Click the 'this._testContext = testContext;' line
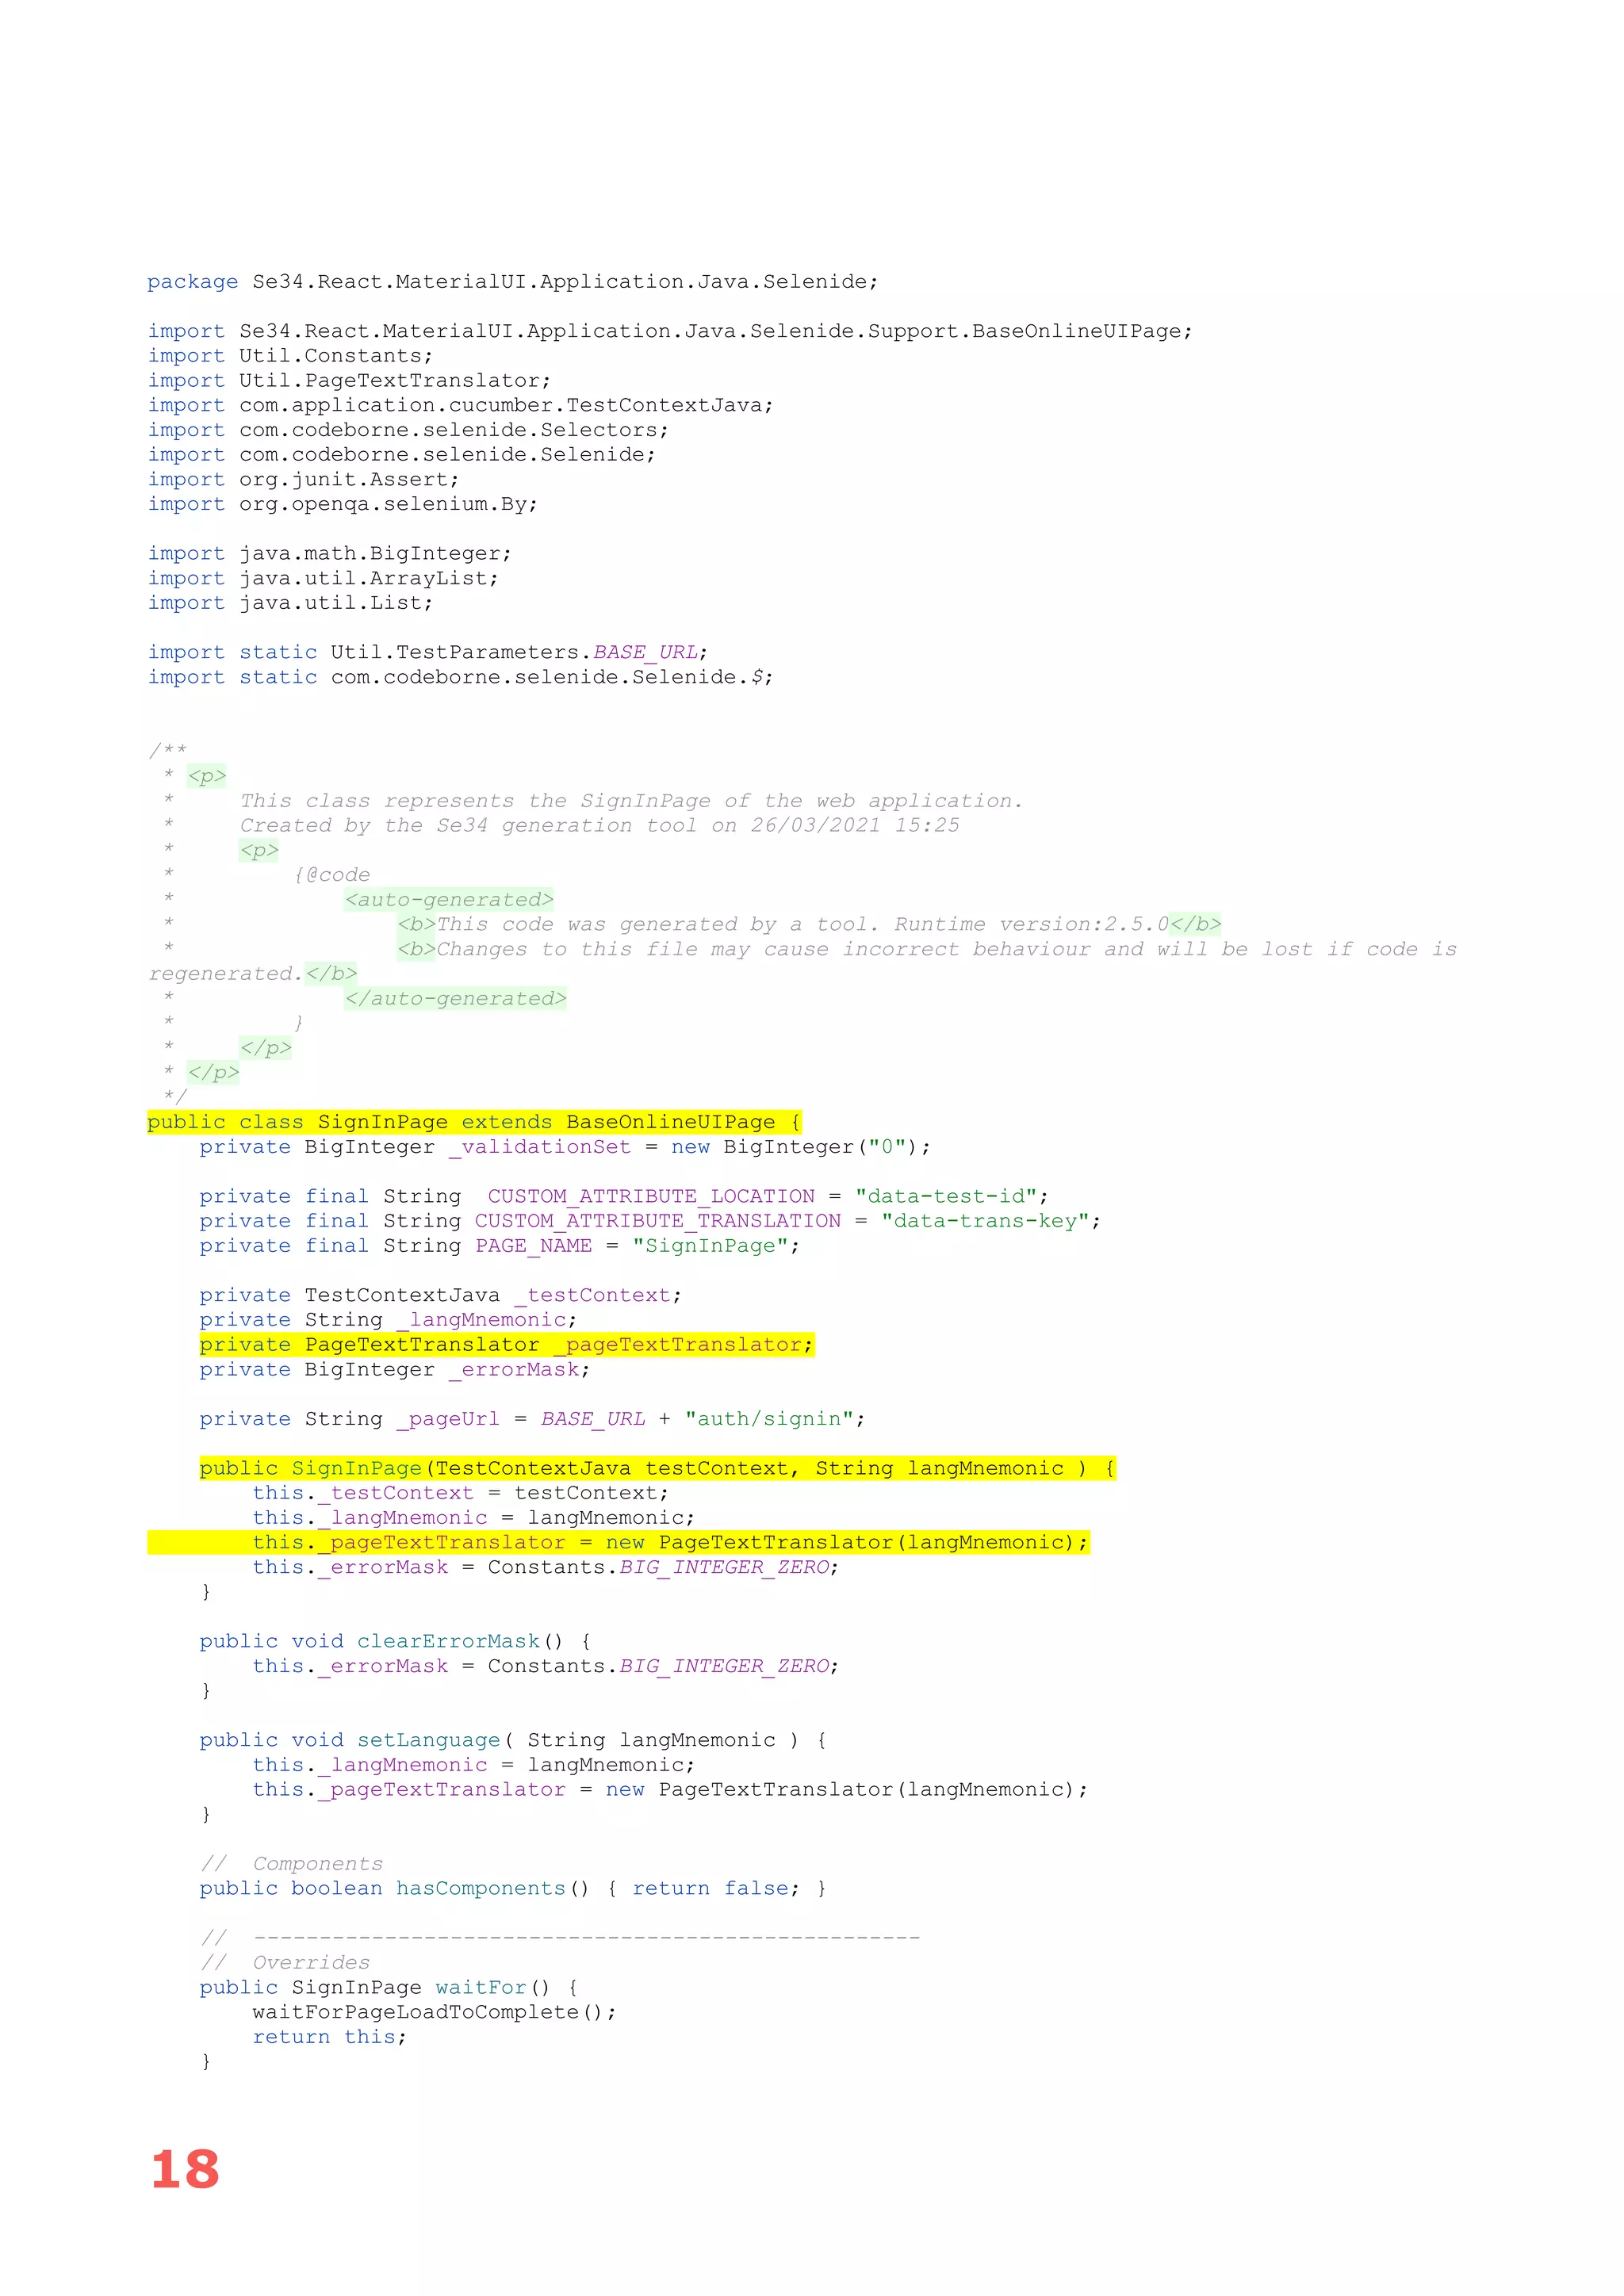This screenshot has height=2296, width=1624. pyautogui.click(x=461, y=1493)
